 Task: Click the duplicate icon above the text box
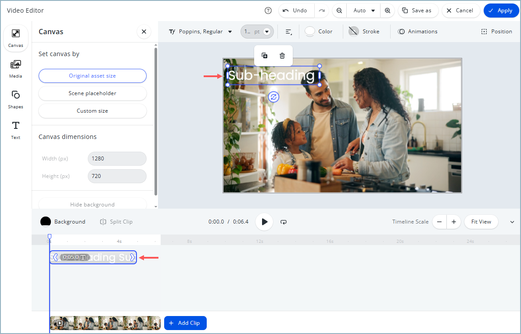(x=264, y=56)
